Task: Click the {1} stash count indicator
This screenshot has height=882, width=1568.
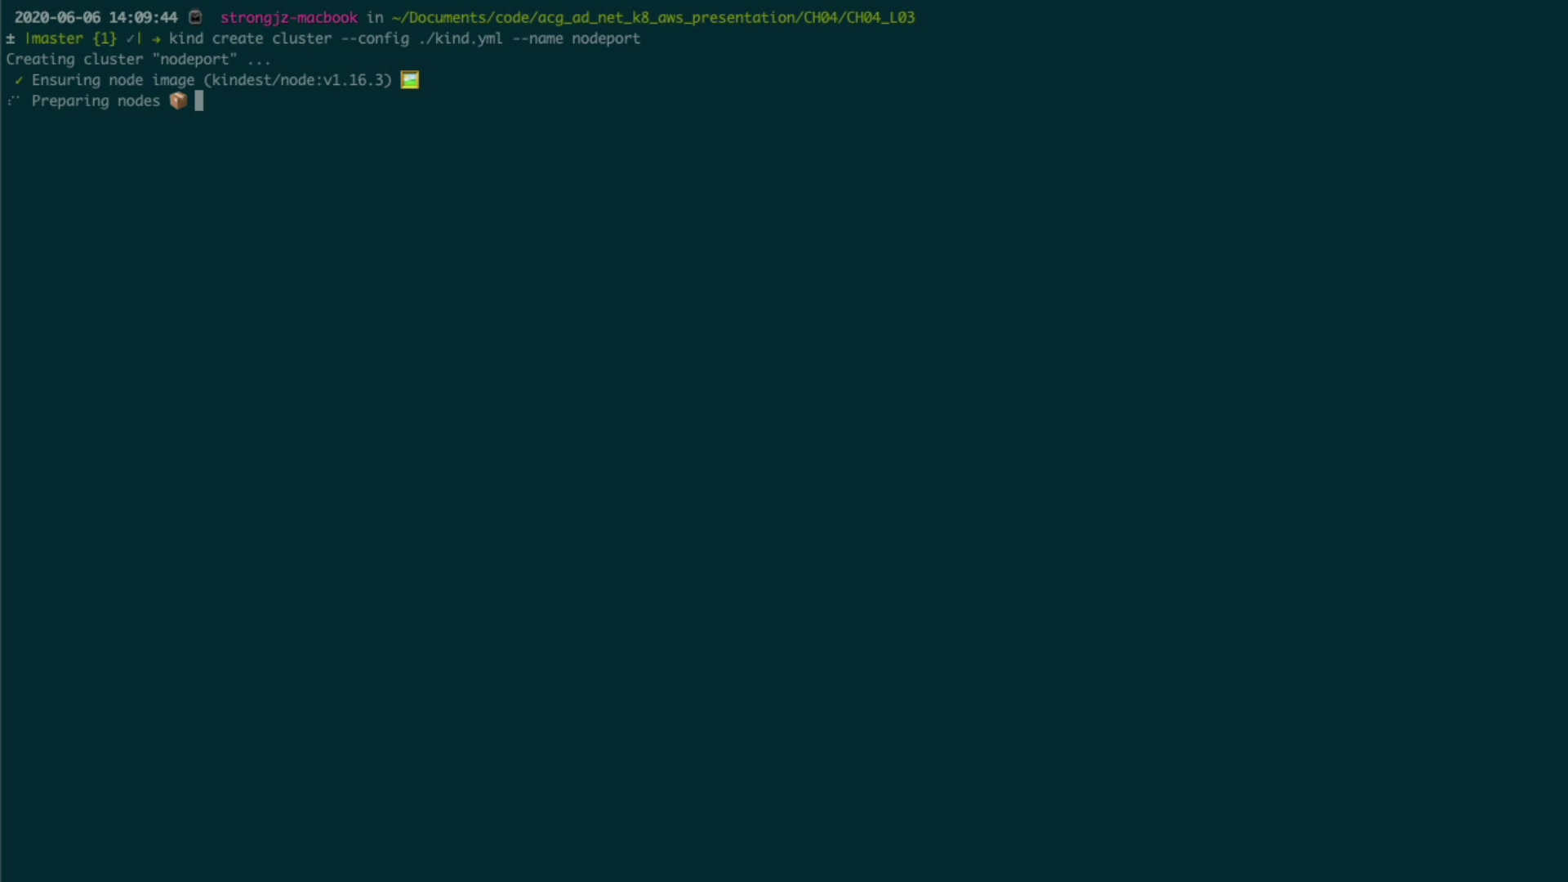Action: [x=104, y=38]
